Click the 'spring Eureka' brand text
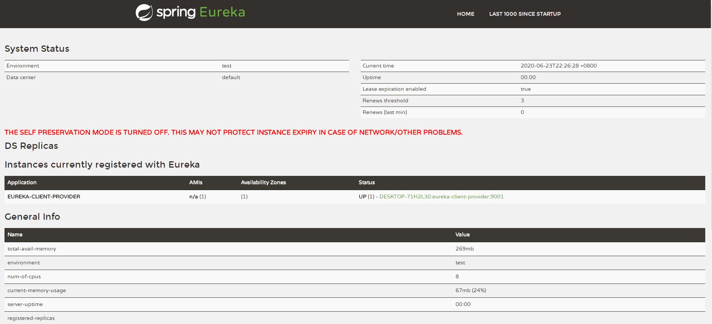Viewport: 712px width, 324px height. click(201, 12)
